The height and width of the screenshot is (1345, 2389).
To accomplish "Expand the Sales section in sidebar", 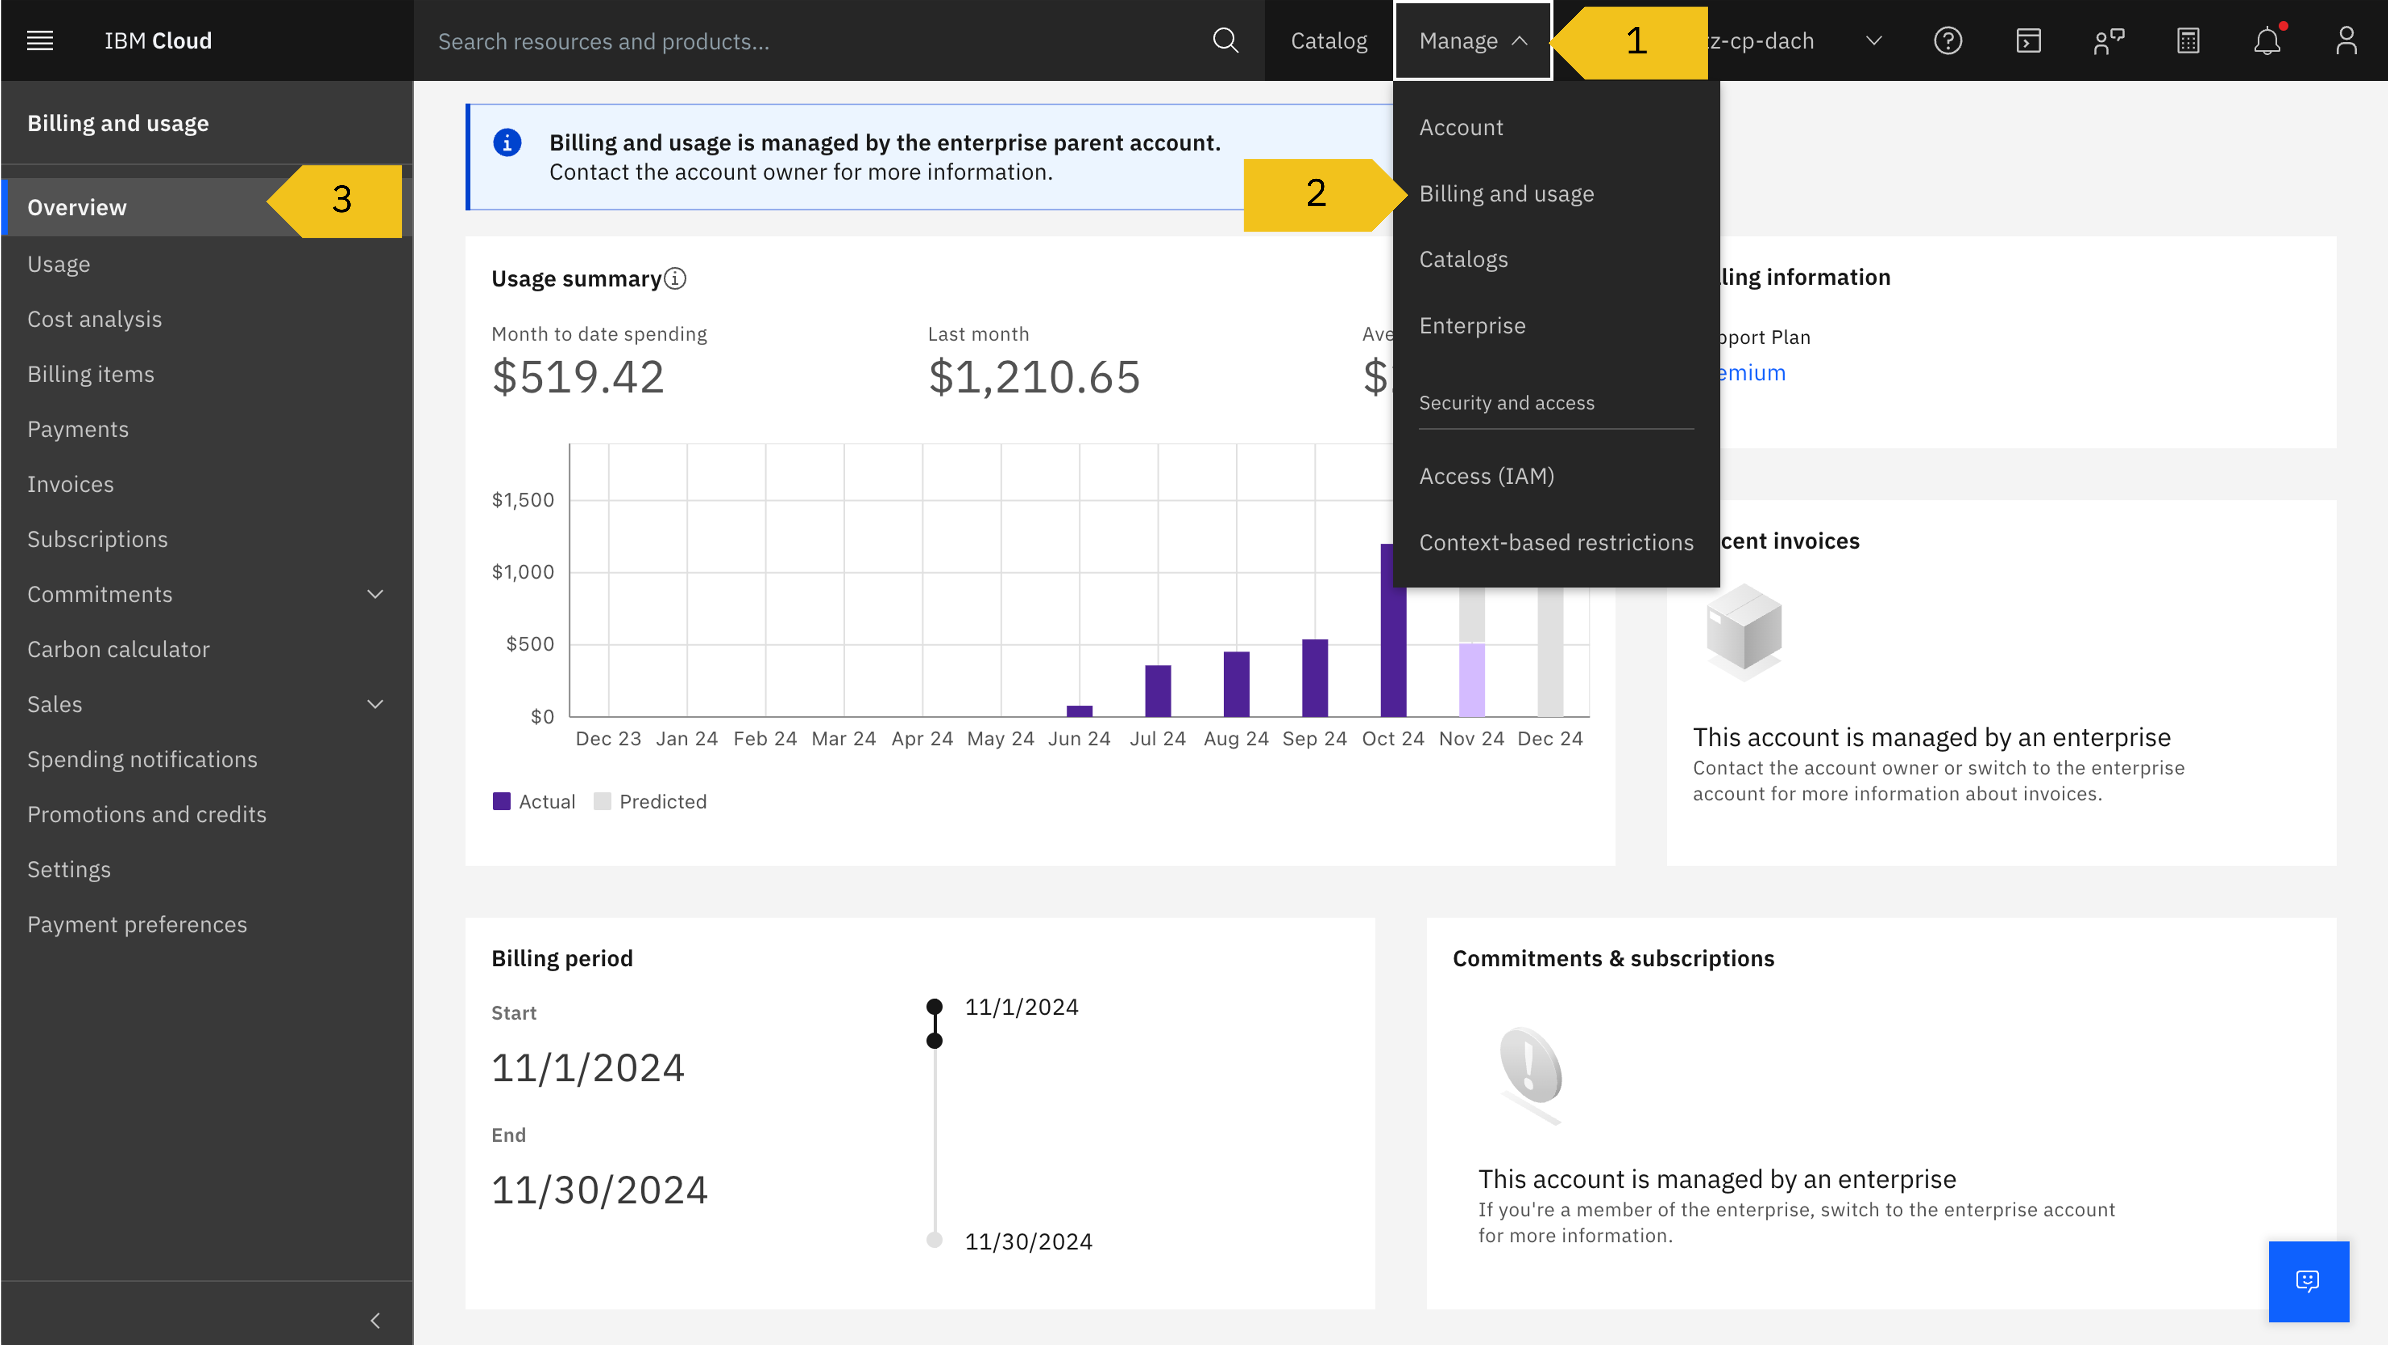I will coord(375,703).
